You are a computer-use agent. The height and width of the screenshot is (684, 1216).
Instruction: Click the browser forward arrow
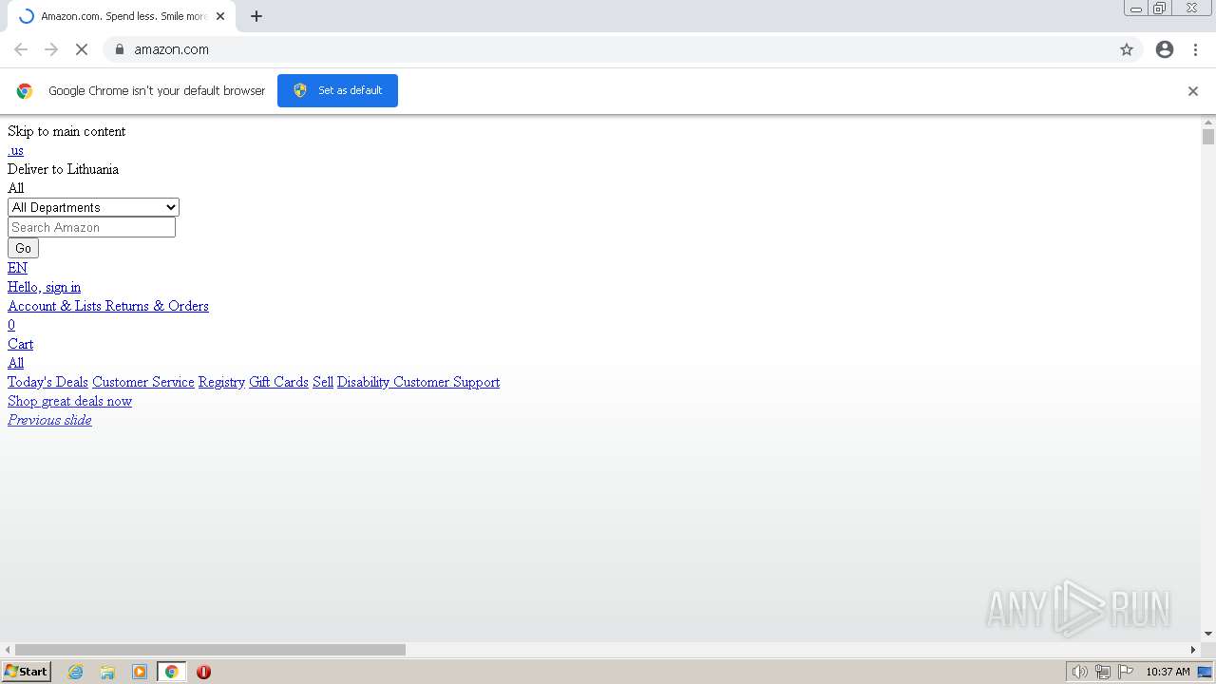51,49
